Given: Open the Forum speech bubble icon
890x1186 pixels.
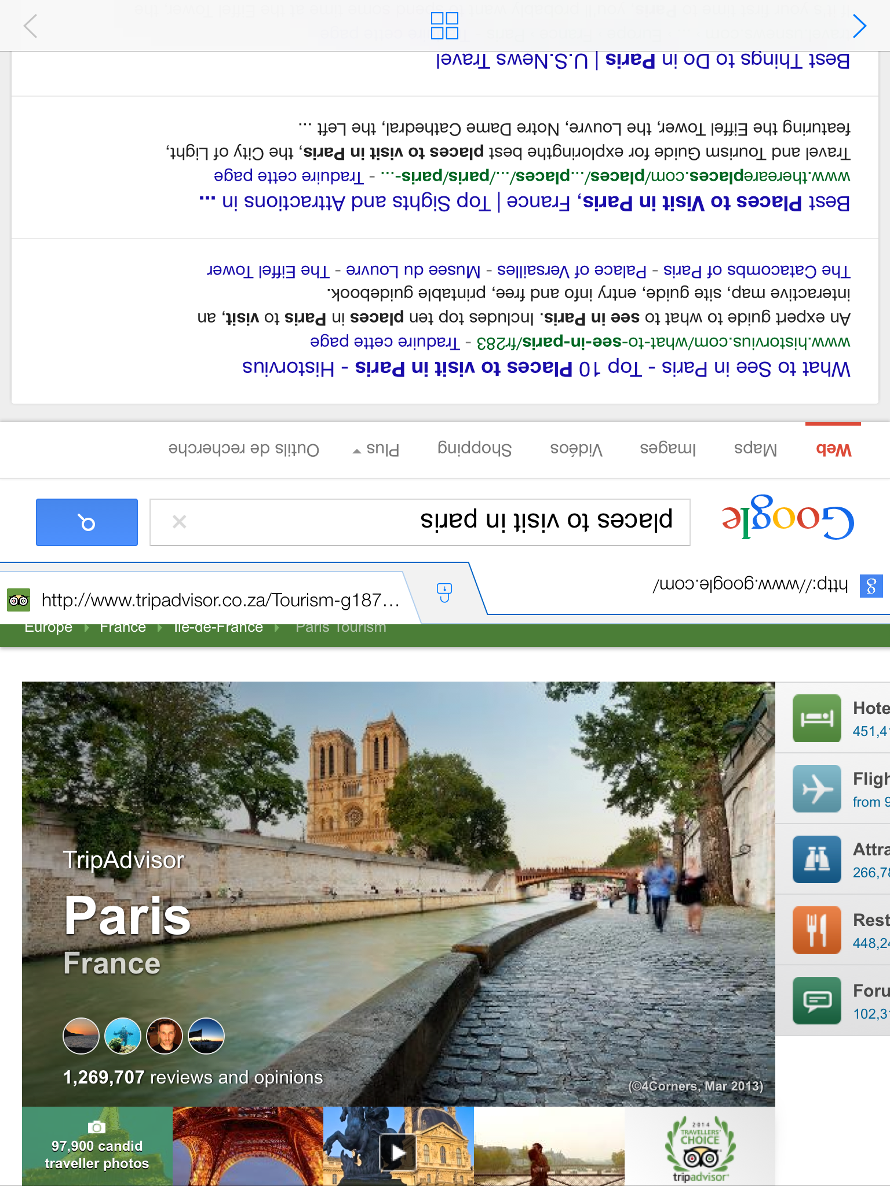Looking at the screenshot, I should (816, 1001).
